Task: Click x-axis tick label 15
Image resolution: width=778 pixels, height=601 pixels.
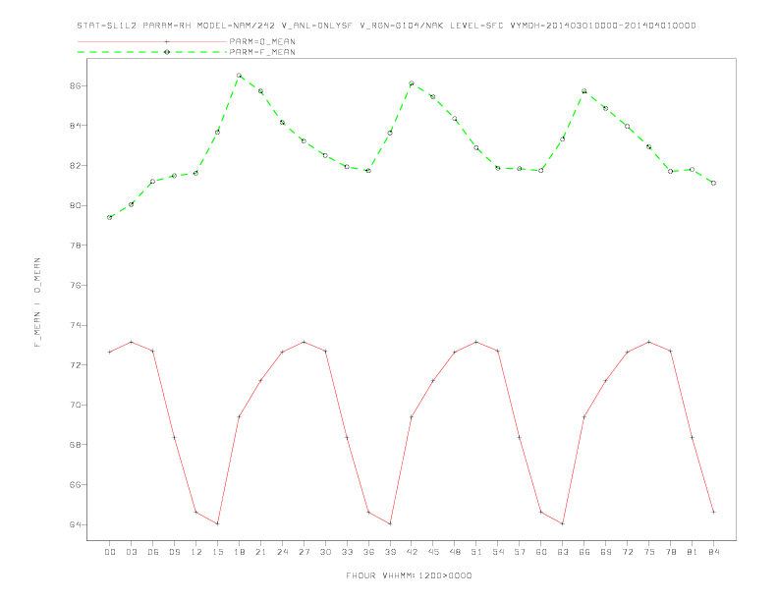Action: pyautogui.click(x=217, y=552)
